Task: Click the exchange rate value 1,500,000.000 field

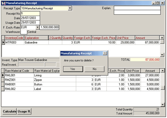Action: click(x=49, y=27)
